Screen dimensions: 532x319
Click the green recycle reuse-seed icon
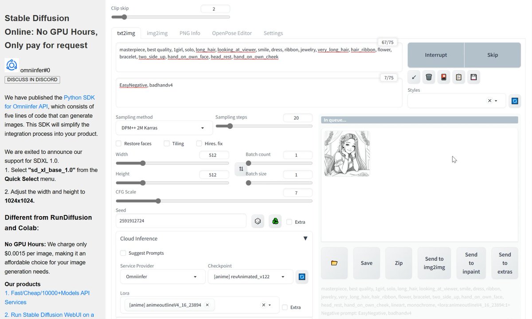pyautogui.click(x=275, y=221)
